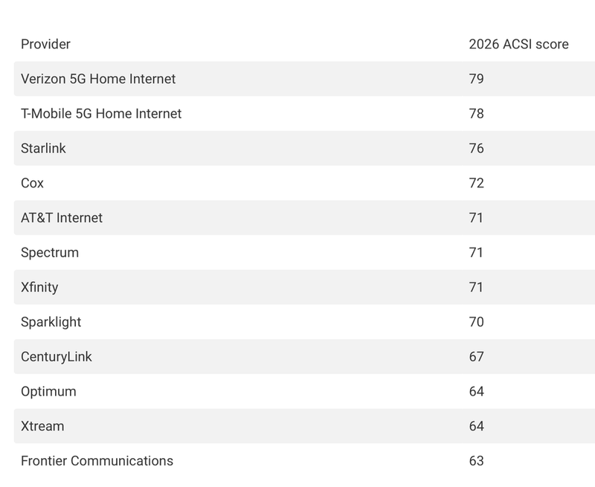The image size is (595, 487).
Task: Click the CenturyLink provider name
Action: (57, 357)
